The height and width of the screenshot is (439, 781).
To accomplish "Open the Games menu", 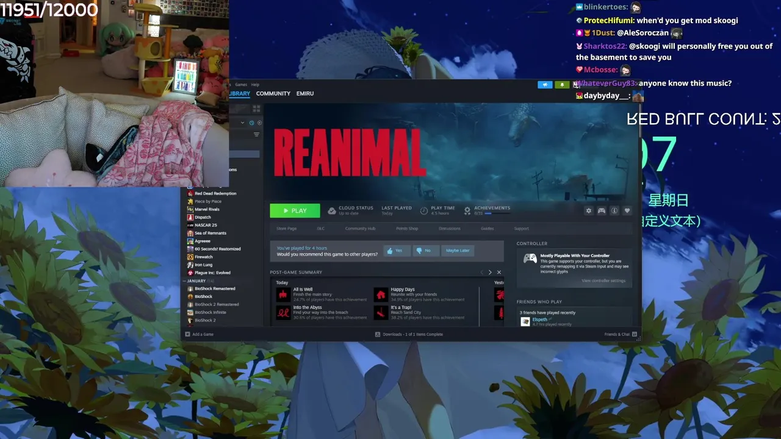I will point(241,85).
